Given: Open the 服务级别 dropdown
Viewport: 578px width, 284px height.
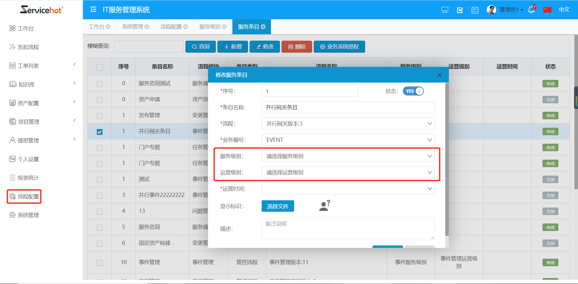Looking at the screenshot, I should click(348, 156).
